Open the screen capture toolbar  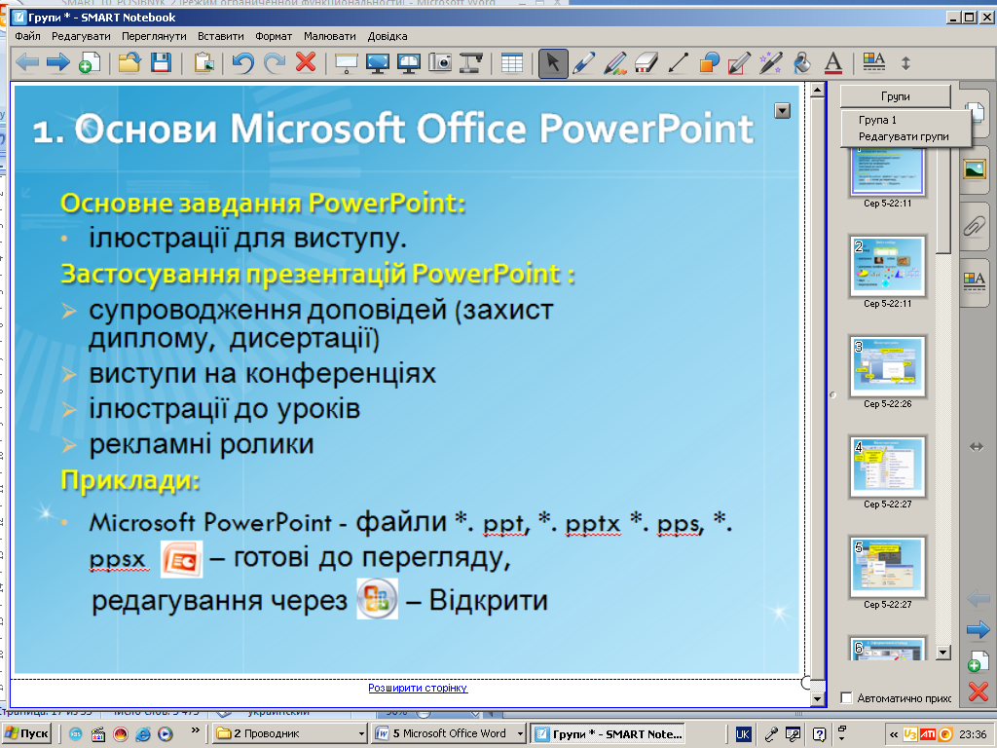click(x=440, y=63)
